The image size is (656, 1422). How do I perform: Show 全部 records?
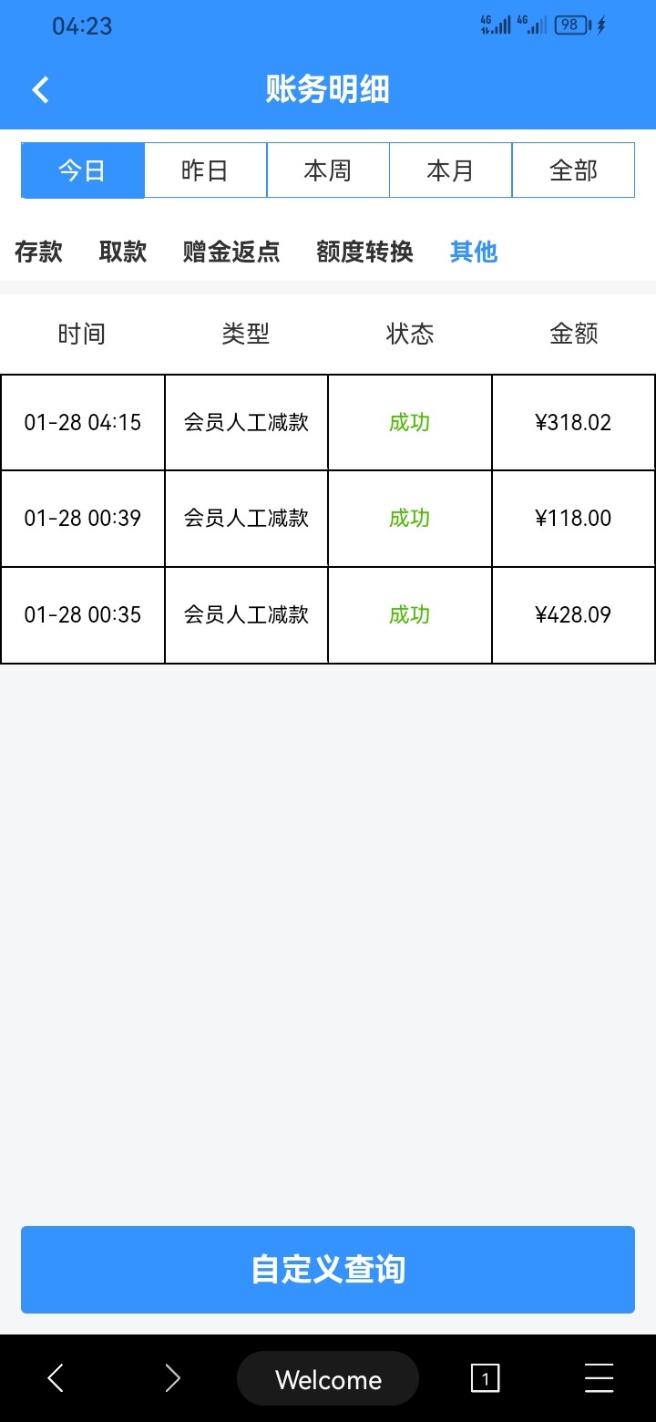click(573, 170)
